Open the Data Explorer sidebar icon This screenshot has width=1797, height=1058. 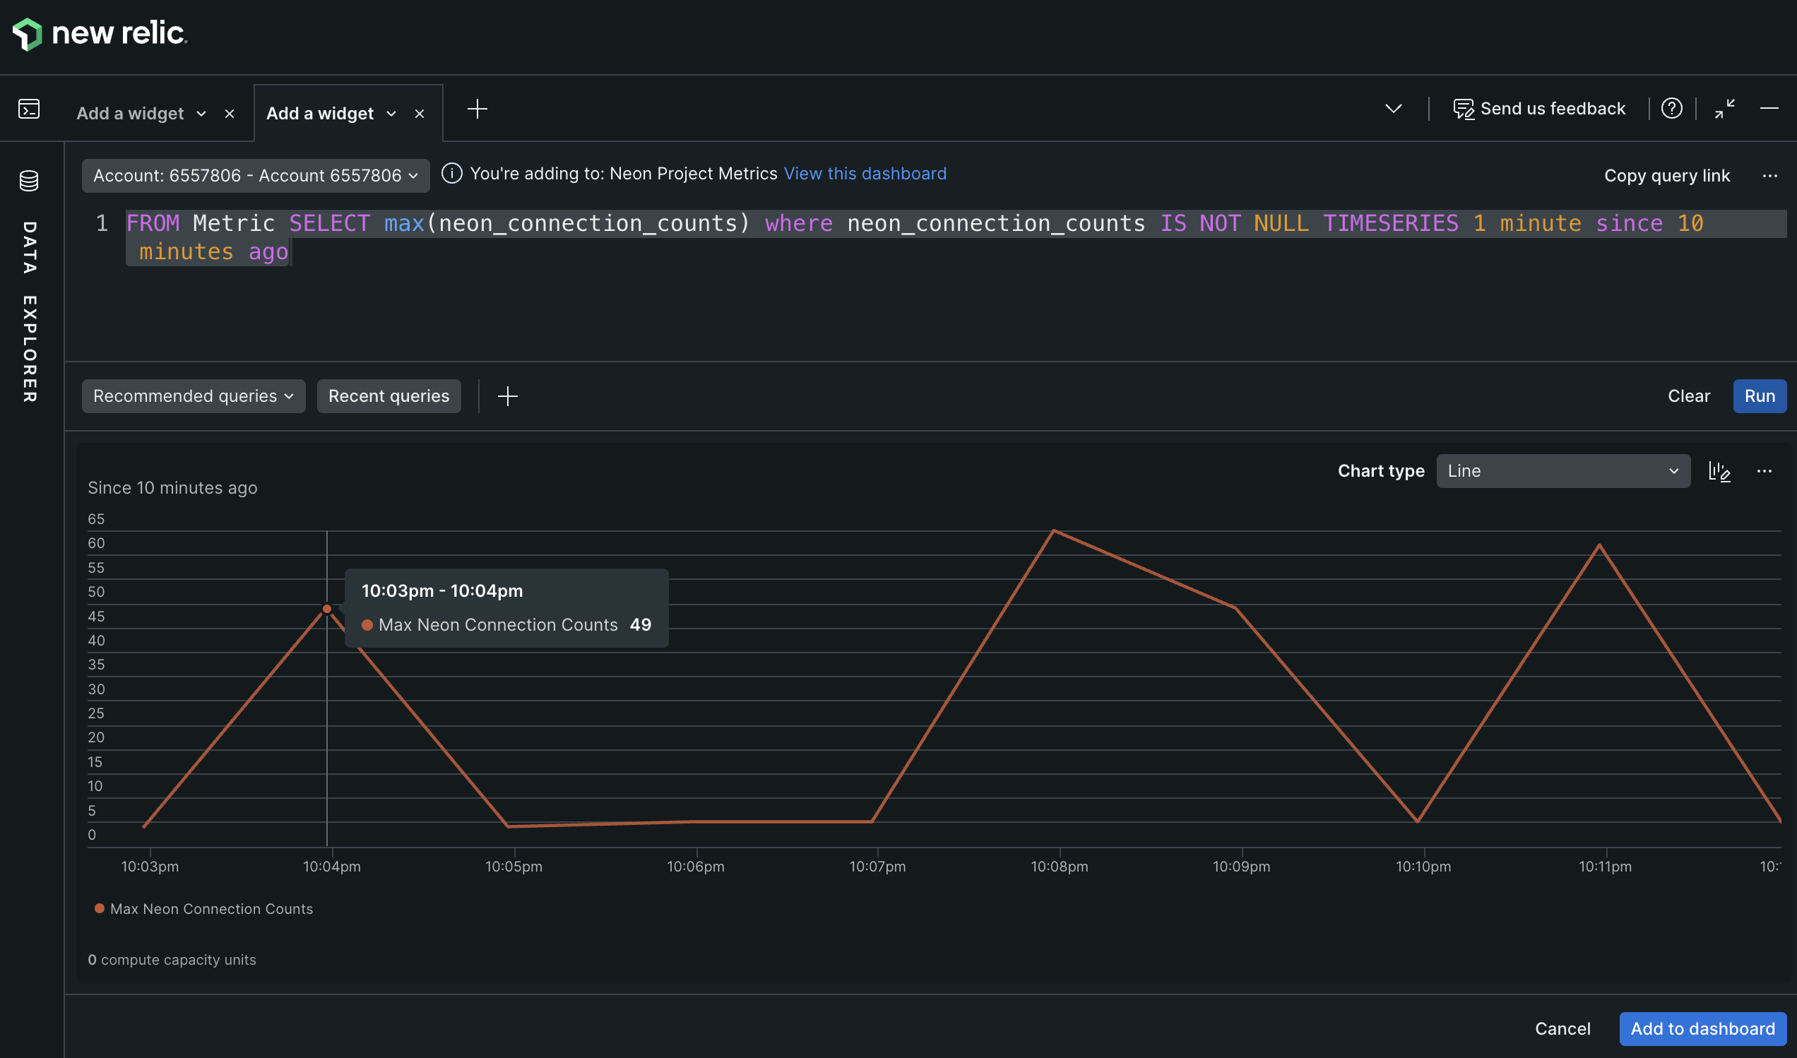click(x=28, y=180)
